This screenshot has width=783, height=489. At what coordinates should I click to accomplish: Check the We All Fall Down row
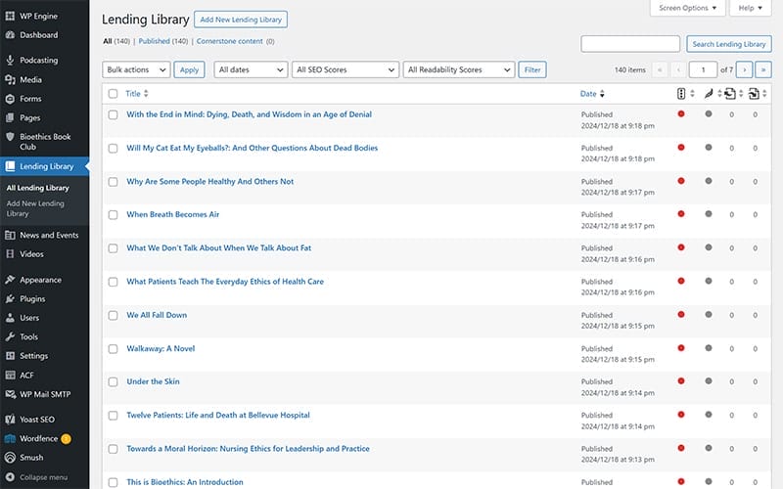click(113, 315)
